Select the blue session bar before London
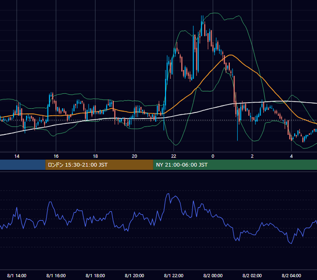This screenshot has height=280, width=317. 23,165
